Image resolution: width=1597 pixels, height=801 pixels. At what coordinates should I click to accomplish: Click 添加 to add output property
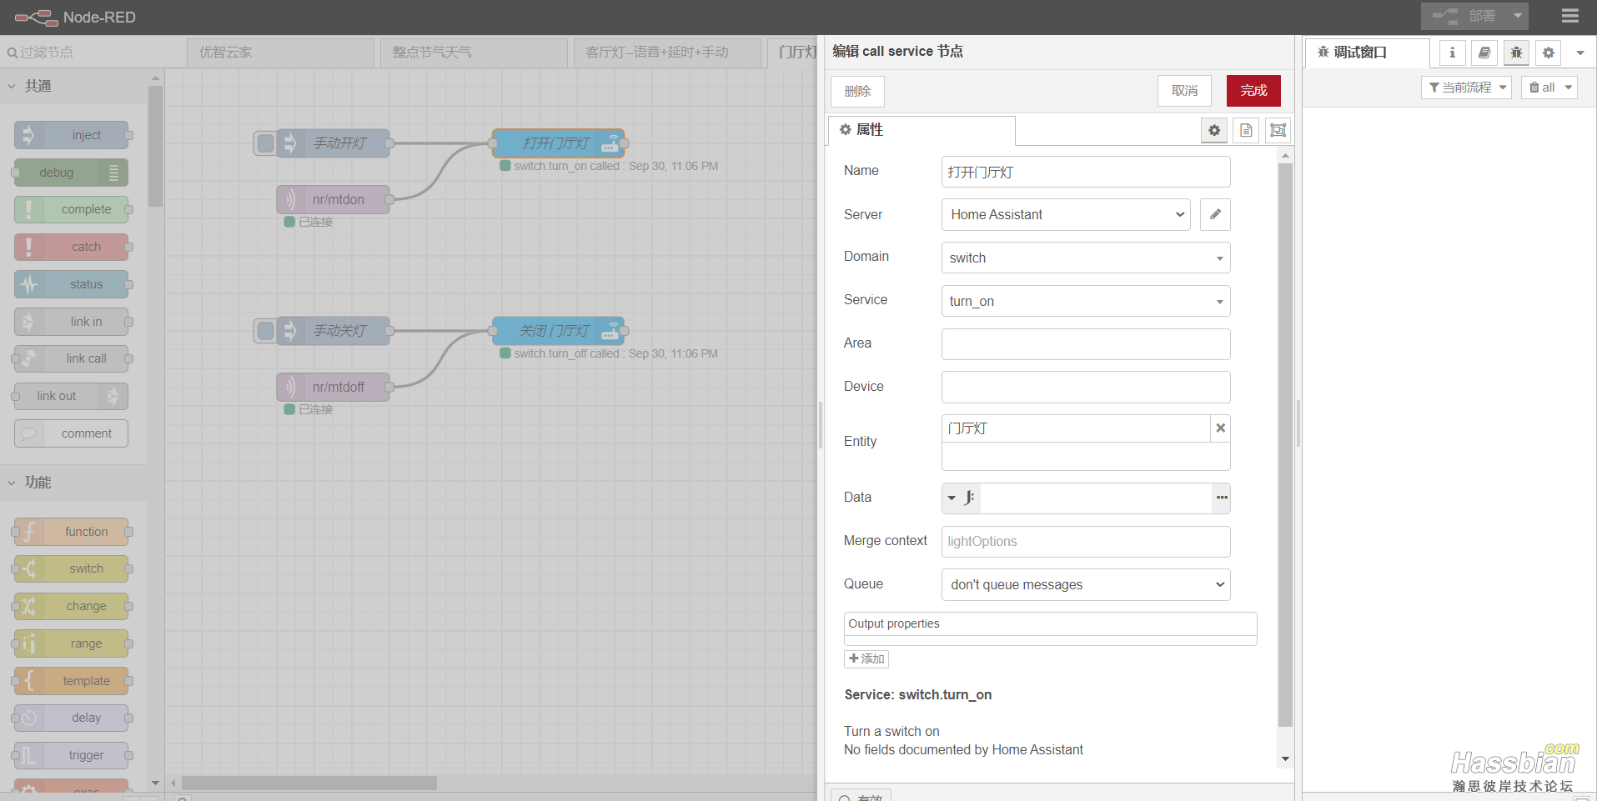[866, 658]
